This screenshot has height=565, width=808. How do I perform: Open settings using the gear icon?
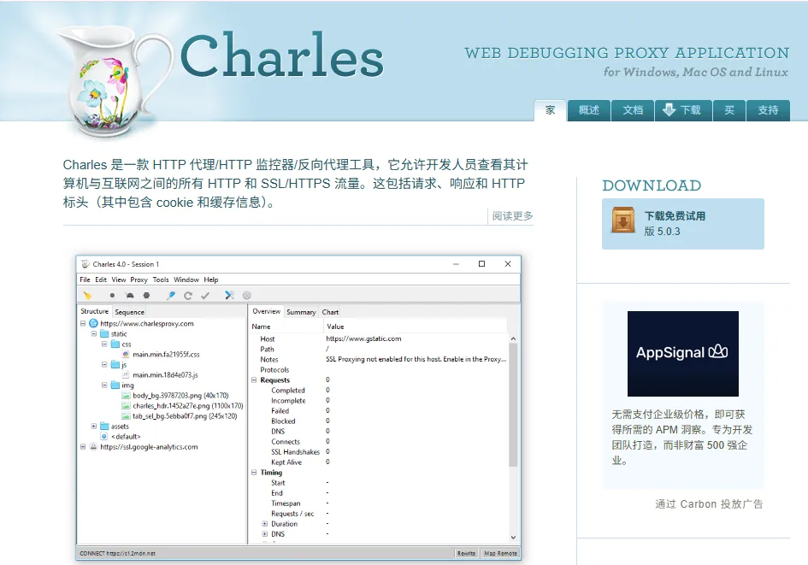(x=246, y=296)
